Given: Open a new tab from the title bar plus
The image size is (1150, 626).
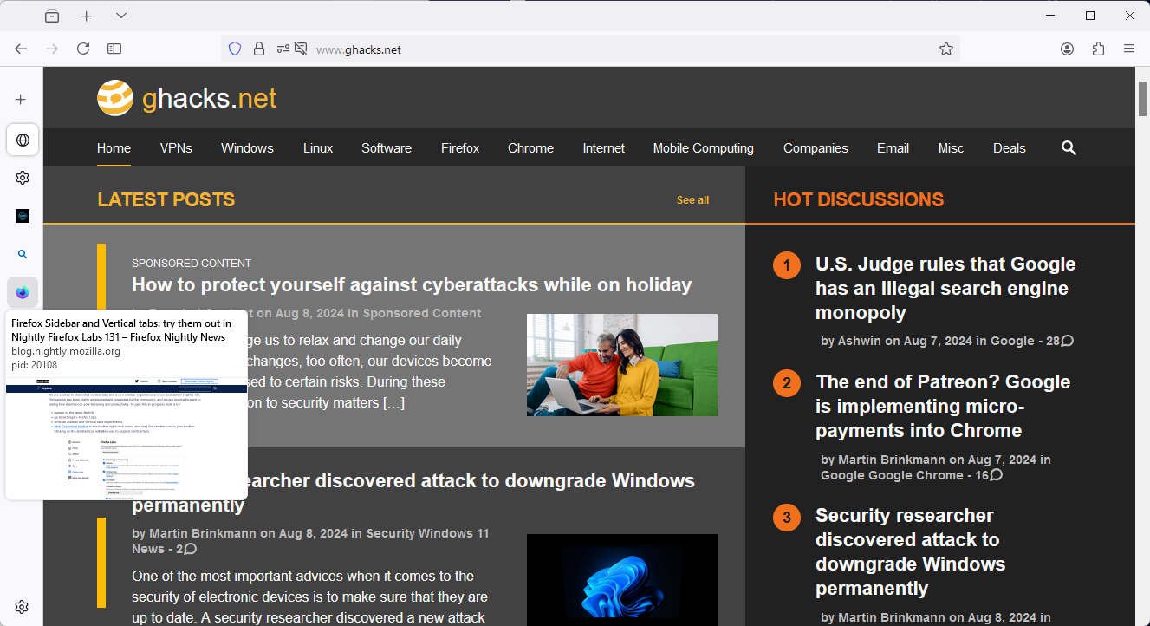Looking at the screenshot, I should click(87, 16).
